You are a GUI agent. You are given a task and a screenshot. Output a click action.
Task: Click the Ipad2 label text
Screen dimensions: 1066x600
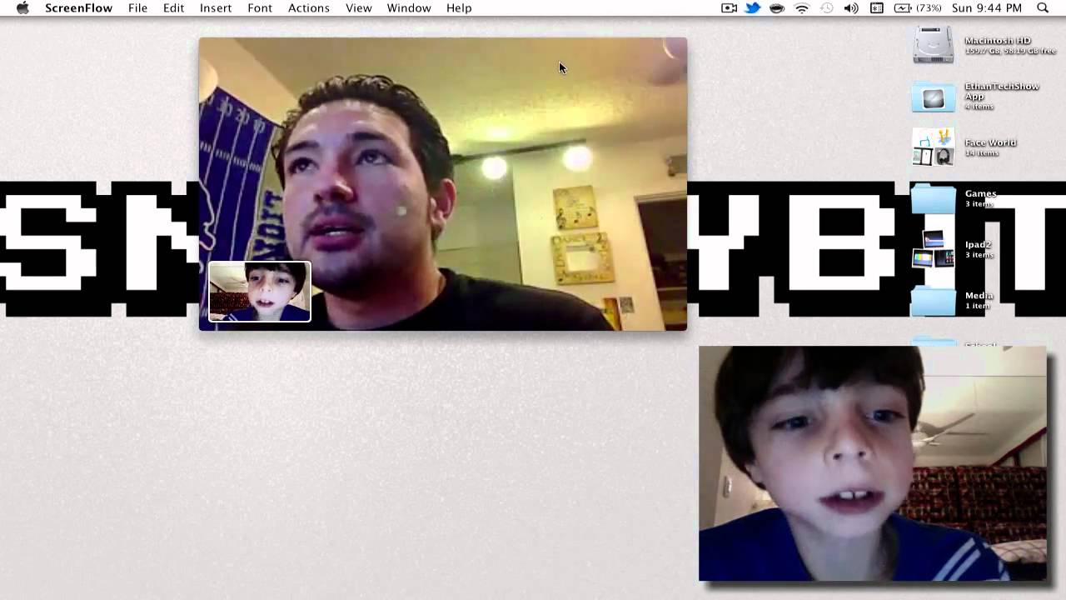[978, 245]
